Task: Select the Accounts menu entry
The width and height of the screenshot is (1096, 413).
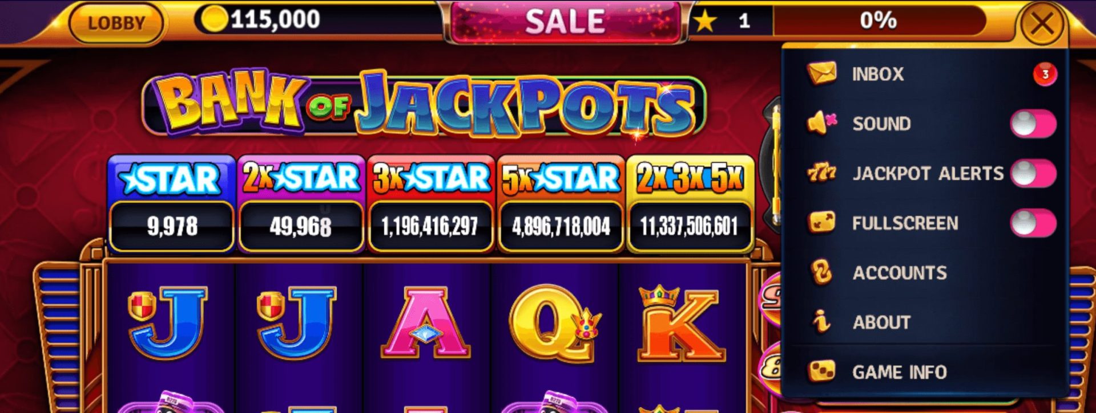Action: tap(925, 272)
